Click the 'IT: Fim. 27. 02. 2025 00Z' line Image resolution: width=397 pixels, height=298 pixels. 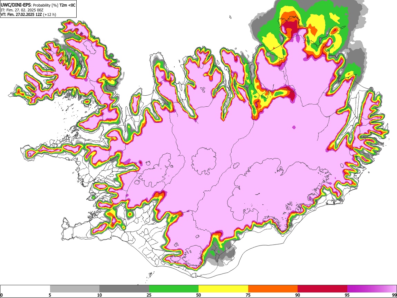pyautogui.click(x=22, y=10)
